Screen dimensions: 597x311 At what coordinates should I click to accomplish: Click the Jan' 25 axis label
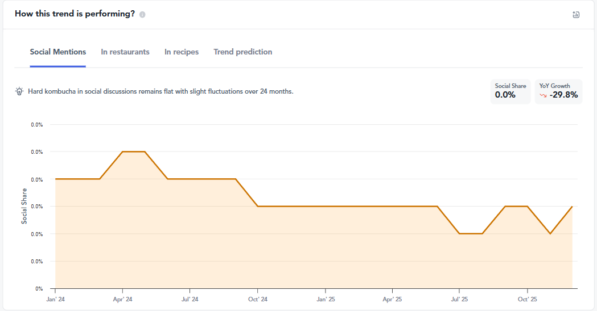click(326, 299)
